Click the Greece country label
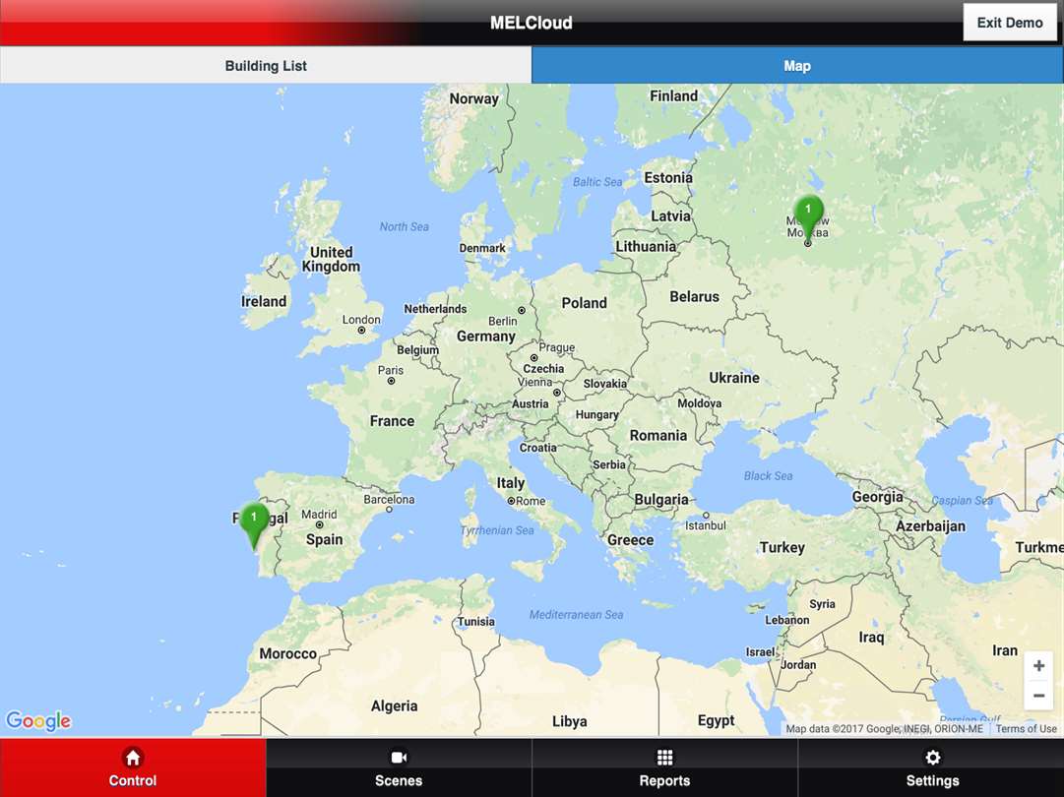This screenshot has height=797, width=1064. [x=630, y=540]
